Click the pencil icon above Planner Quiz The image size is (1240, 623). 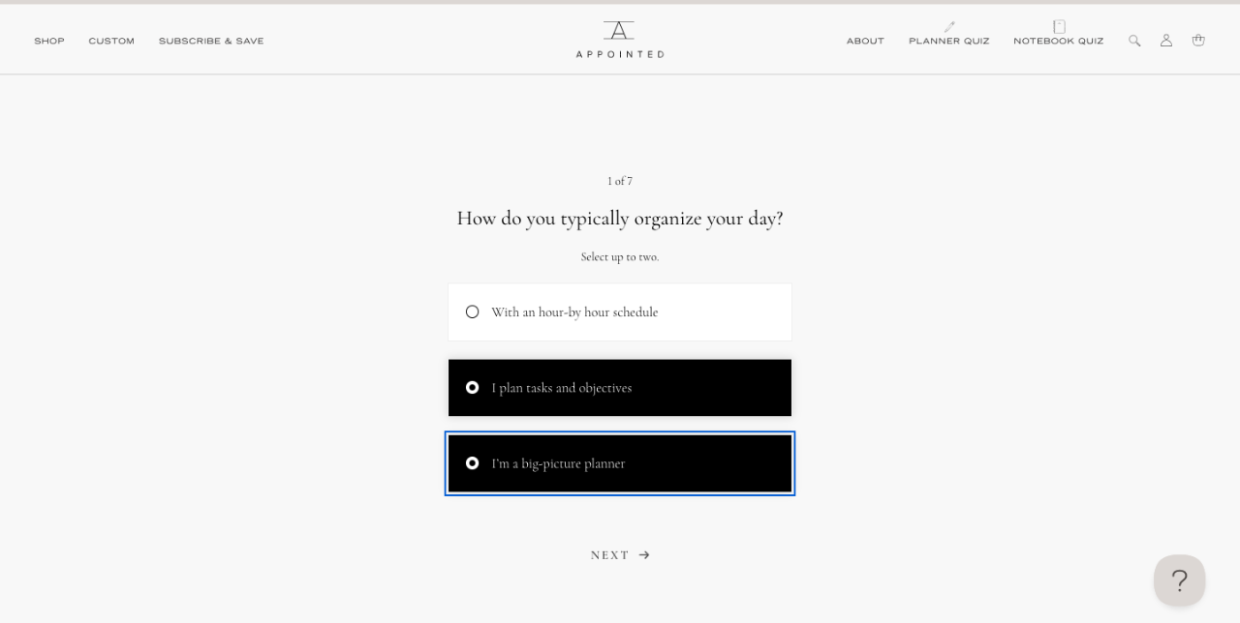point(949,27)
